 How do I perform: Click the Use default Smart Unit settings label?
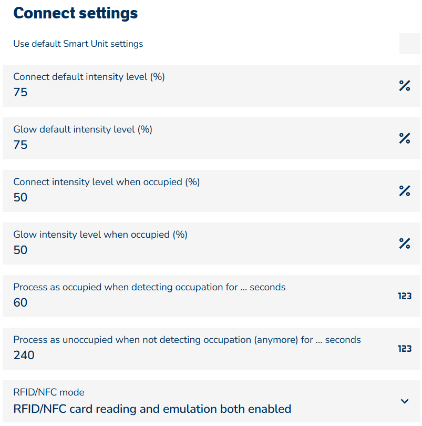point(78,44)
